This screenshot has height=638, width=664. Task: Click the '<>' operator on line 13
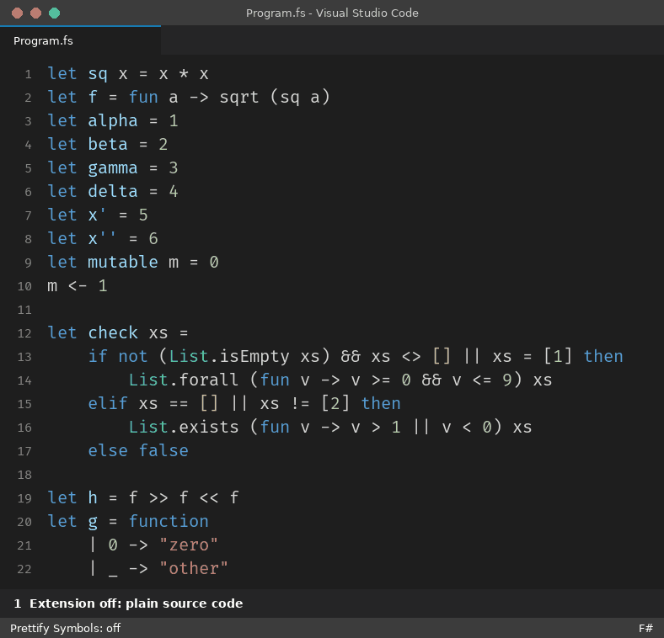pos(410,357)
